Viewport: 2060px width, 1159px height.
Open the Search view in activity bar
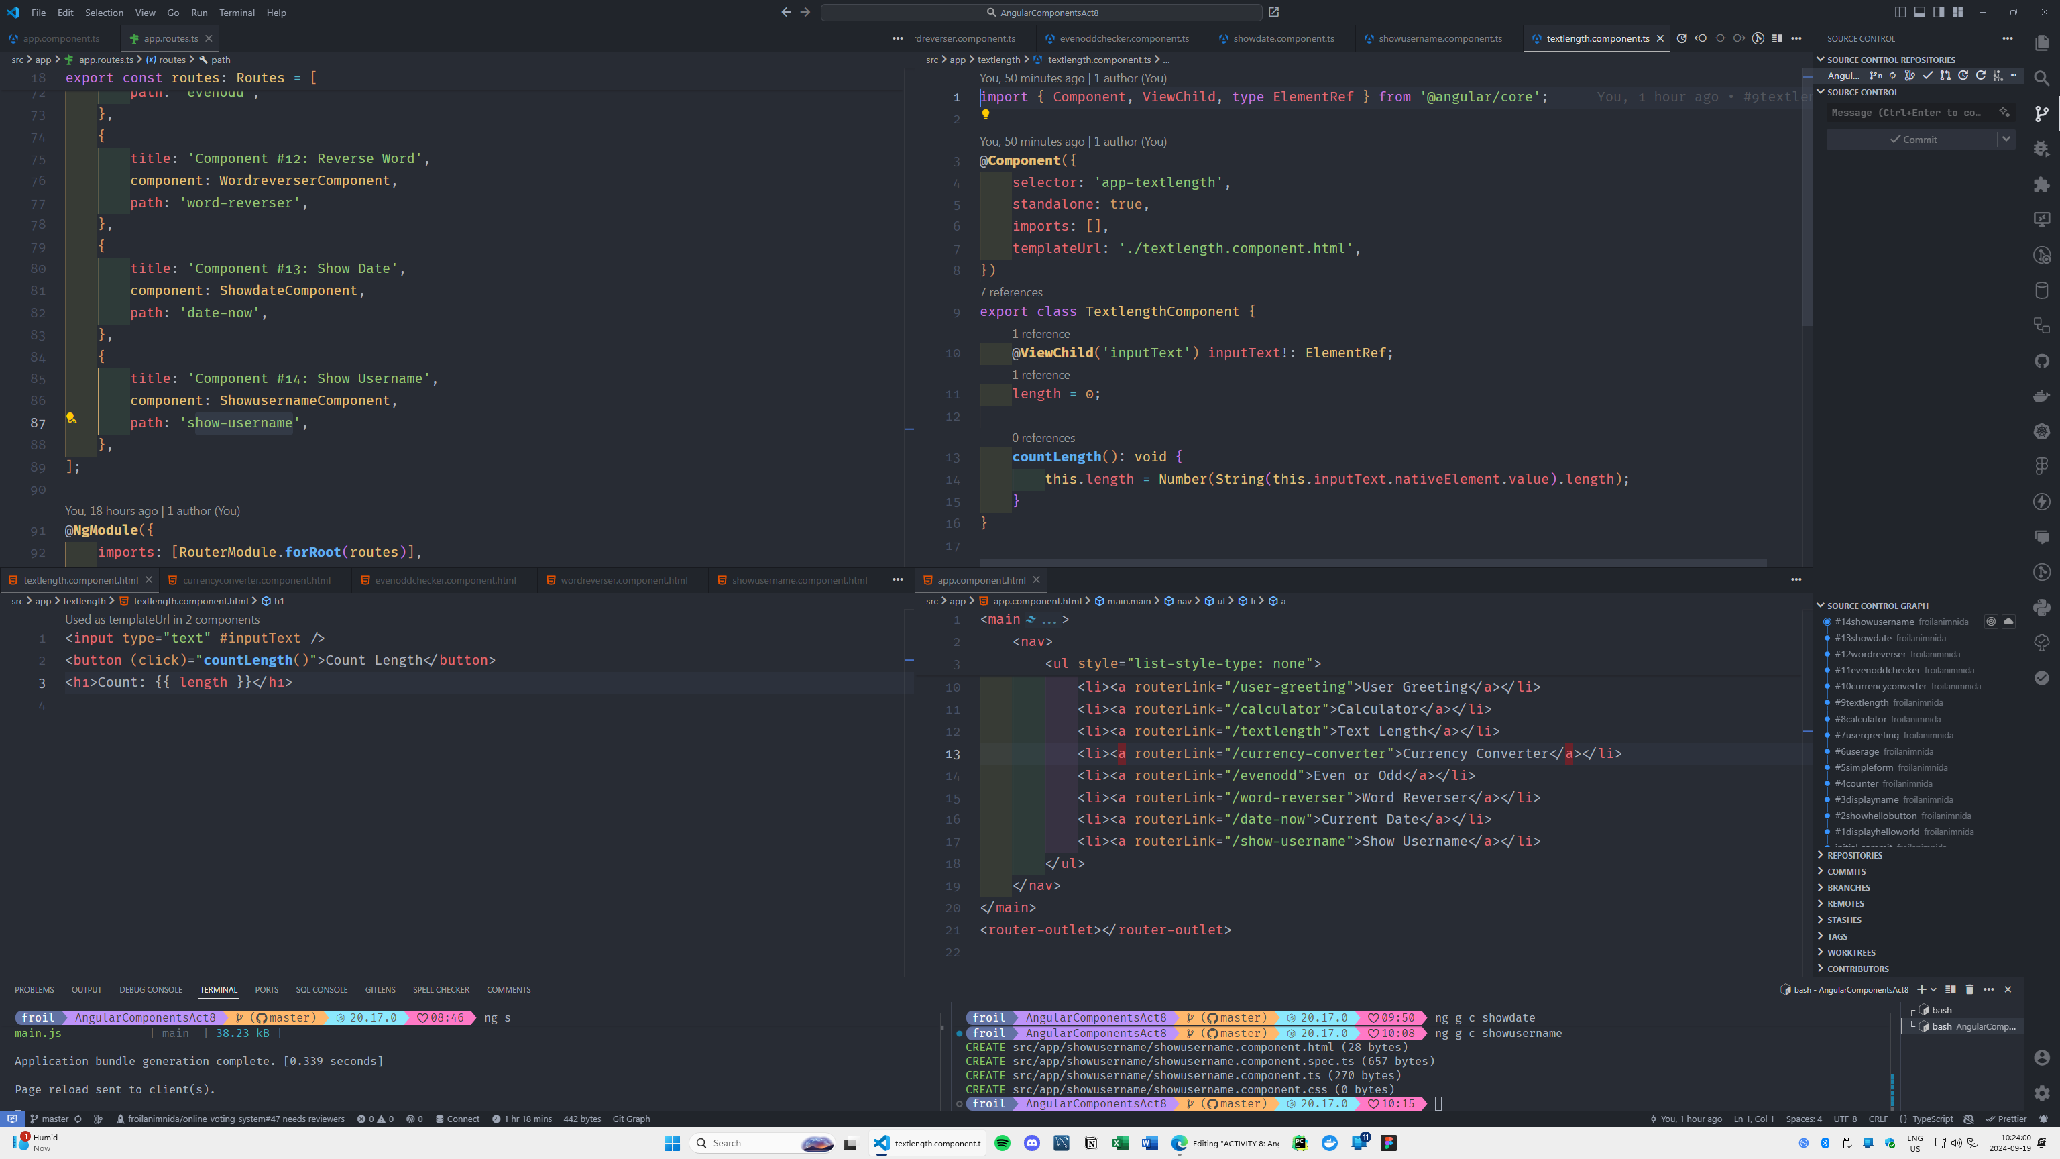(x=2042, y=78)
